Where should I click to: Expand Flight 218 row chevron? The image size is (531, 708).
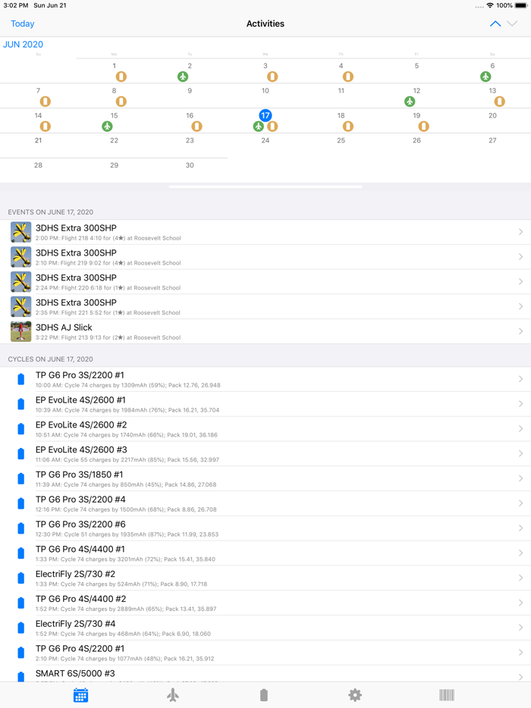coord(520,232)
